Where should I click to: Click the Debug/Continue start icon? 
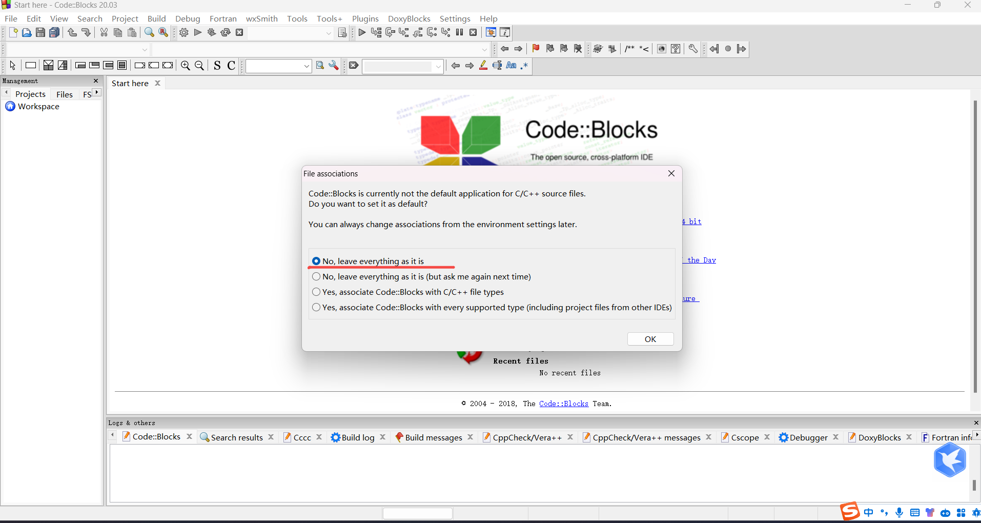coord(362,32)
